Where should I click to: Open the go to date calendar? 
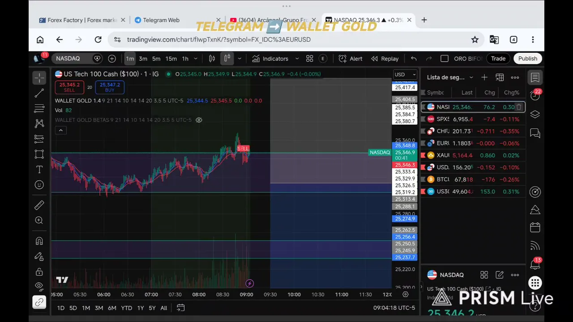click(x=180, y=308)
